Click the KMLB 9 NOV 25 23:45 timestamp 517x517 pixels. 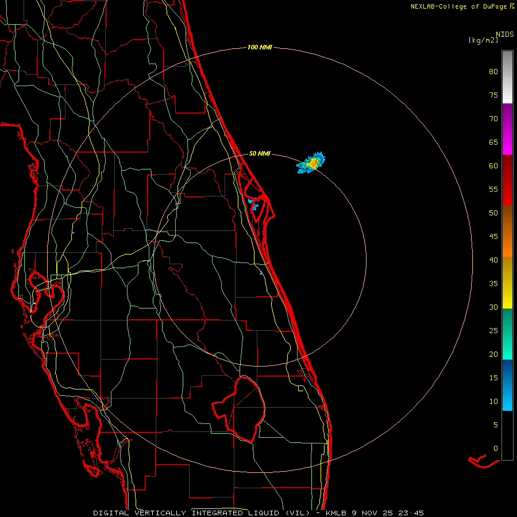click(375, 513)
